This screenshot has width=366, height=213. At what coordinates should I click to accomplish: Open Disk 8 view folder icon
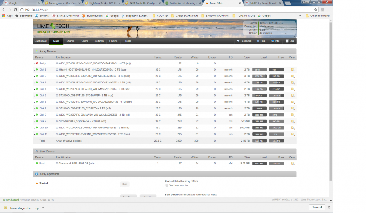293,115
